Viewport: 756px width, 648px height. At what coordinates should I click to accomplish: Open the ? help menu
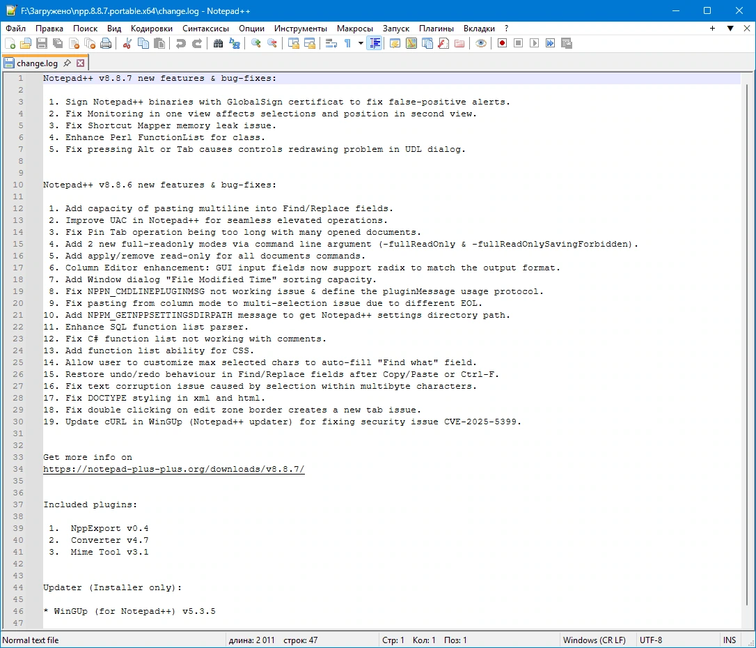(x=506, y=29)
